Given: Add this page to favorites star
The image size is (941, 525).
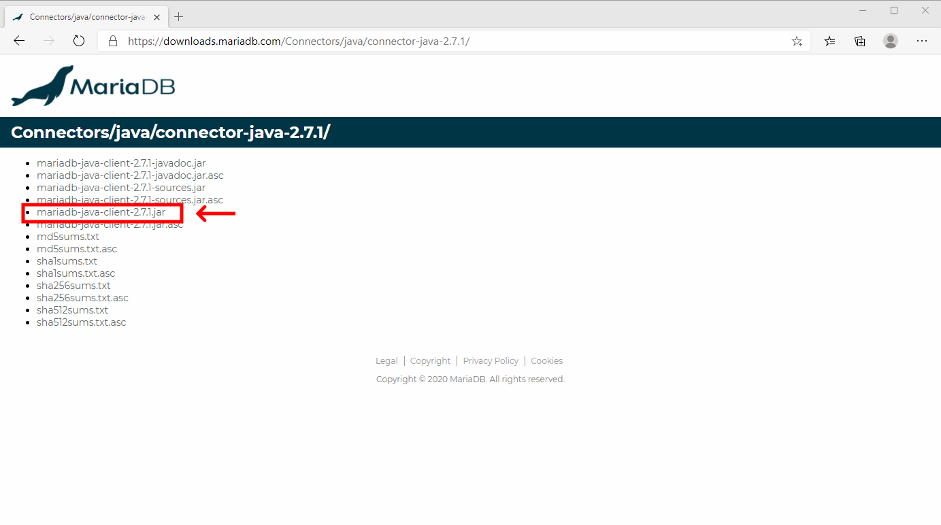Looking at the screenshot, I should (797, 41).
